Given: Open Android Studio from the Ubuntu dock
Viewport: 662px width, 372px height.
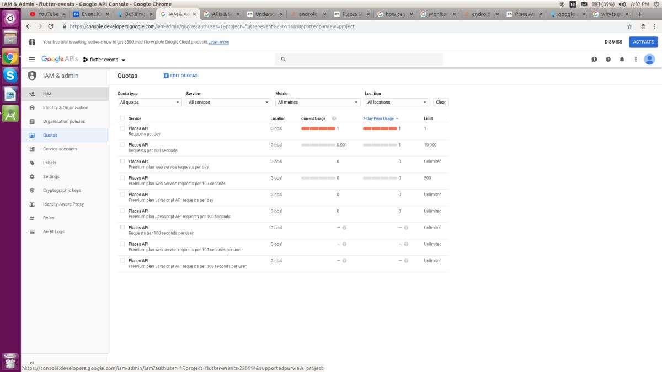Looking at the screenshot, I should click(x=10, y=112).
